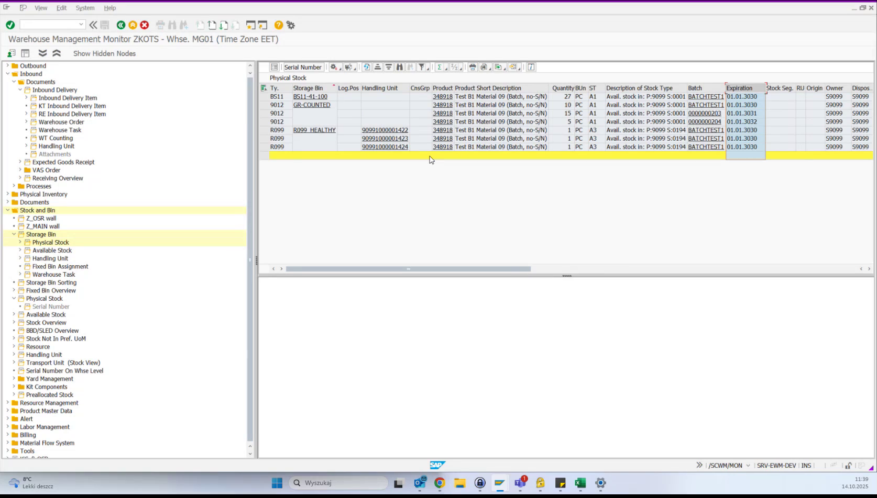This screenshot has height=498, width=877.
Task: Cancel the transaction with the red X icon
Action: [144, 25]
